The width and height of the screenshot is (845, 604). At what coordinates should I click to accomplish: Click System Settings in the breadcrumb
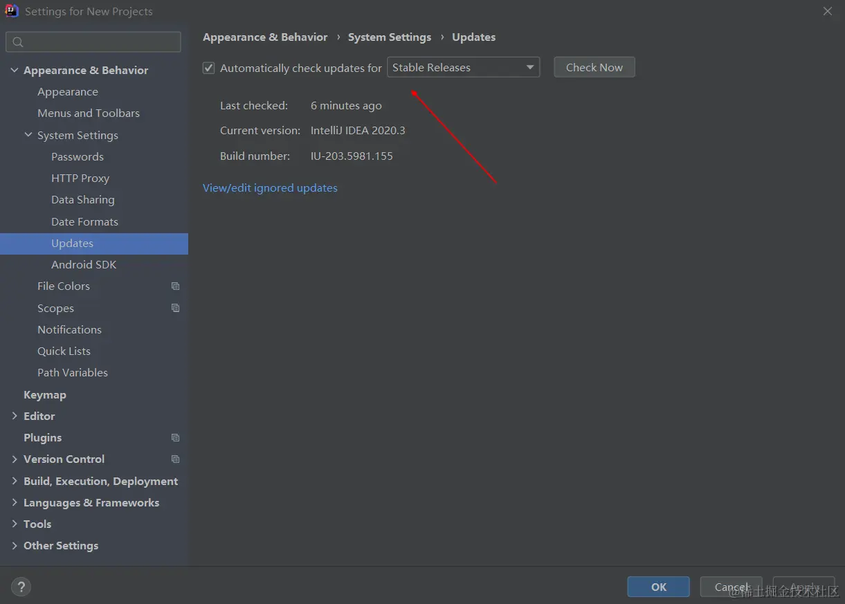point(390,37)
